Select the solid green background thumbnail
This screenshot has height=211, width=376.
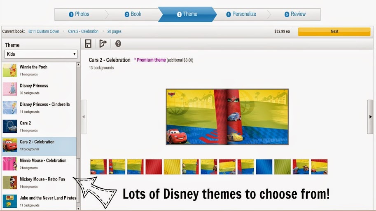tap(283, 166)
